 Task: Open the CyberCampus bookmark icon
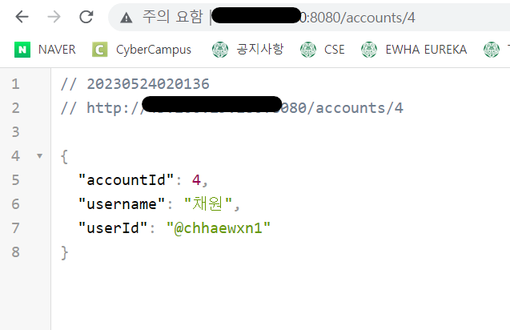100,50
